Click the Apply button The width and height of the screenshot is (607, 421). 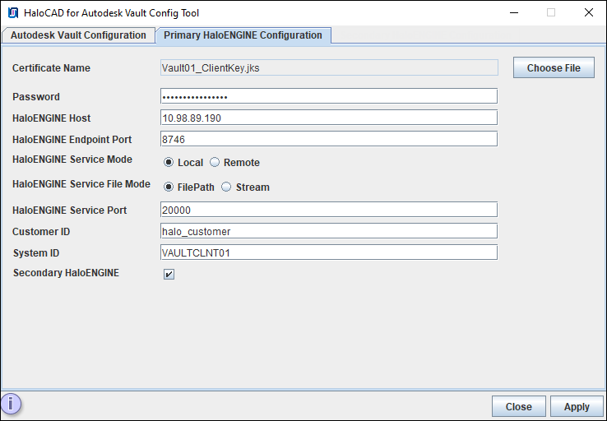tap(577, 406)
